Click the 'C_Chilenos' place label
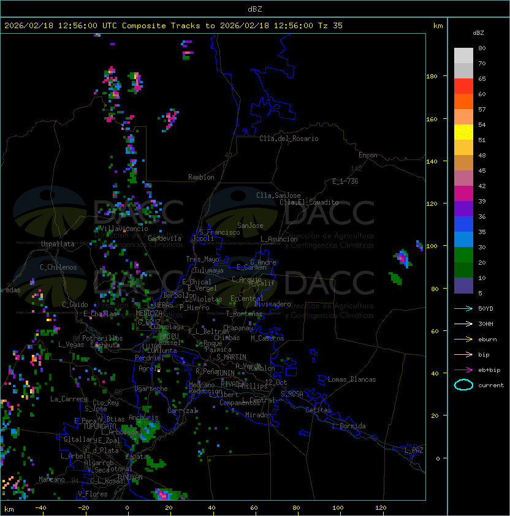510x516 pixels. tap(58, 267)
